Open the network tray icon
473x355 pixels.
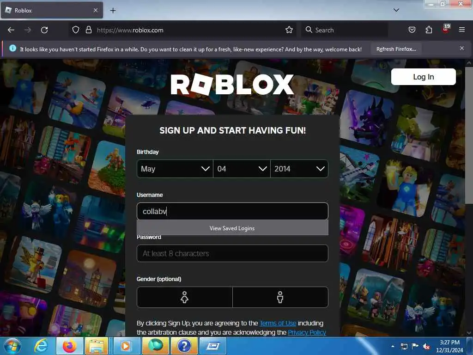pyautogui.click(x=404, y=346)
